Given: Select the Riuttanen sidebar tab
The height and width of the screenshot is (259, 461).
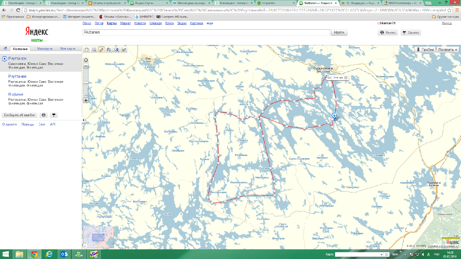Looking at the screenshot, I should point(20,49).
